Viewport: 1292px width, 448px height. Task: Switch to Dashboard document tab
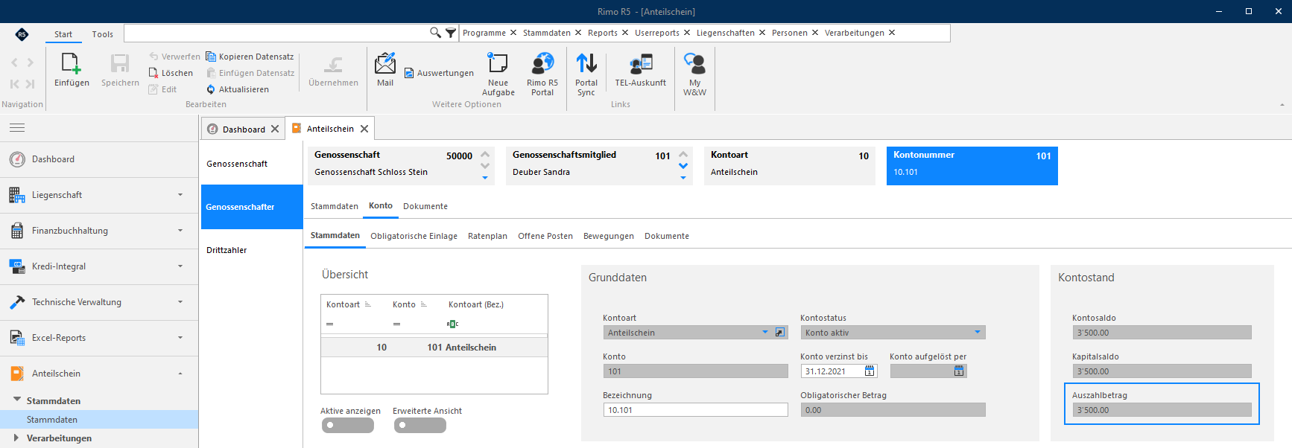pos(244,129)
